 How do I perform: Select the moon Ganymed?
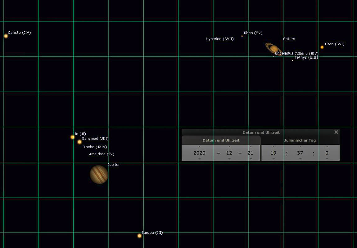click(79, 142)
